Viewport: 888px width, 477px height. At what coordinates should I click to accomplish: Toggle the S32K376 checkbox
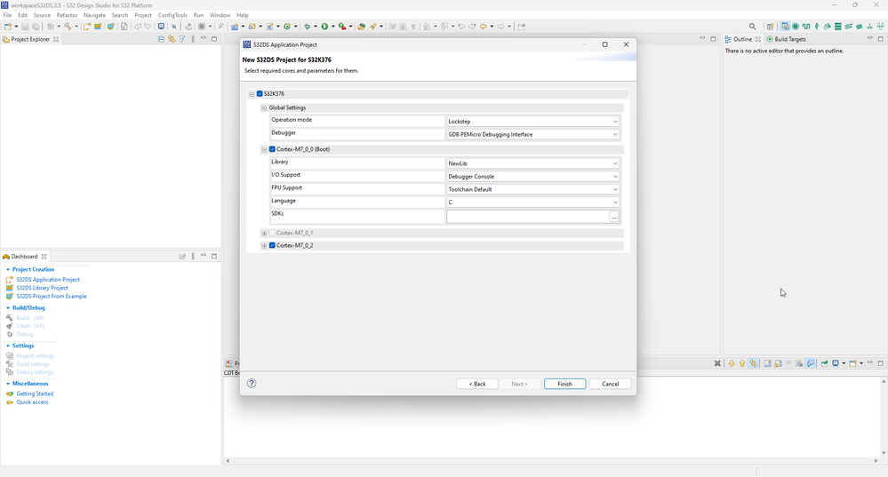tap(260, 94)
